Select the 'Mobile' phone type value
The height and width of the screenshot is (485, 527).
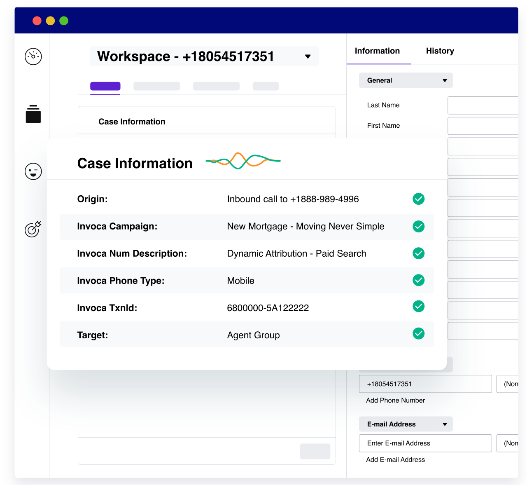241,281
